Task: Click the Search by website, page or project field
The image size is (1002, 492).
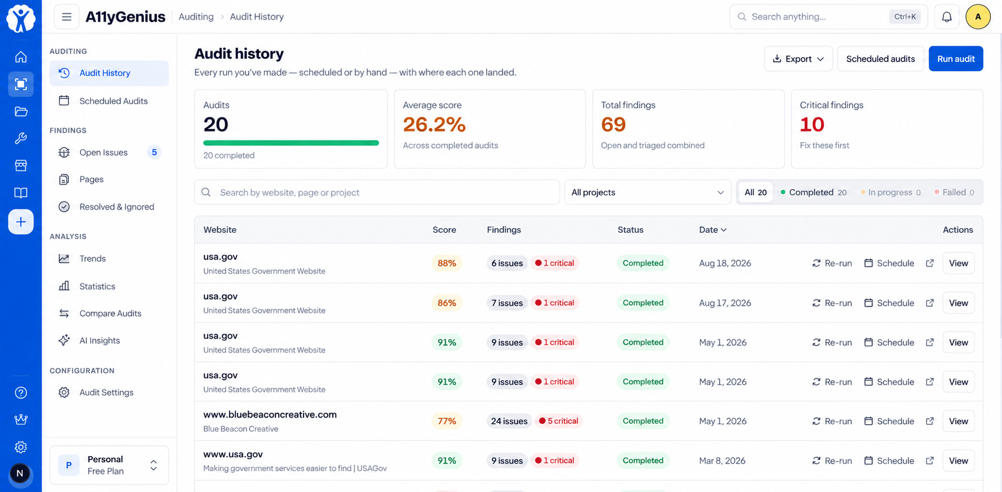Action: pos(377,193)
